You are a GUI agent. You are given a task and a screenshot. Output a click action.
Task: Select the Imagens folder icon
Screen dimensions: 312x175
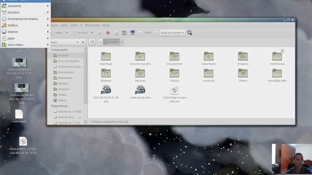point(243,56)
